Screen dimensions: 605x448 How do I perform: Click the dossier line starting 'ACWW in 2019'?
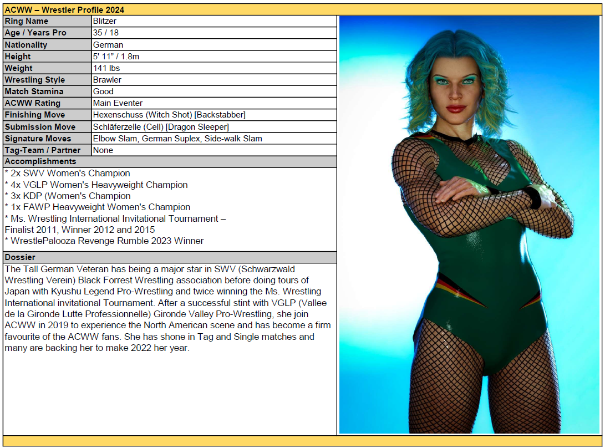[168, 325]
